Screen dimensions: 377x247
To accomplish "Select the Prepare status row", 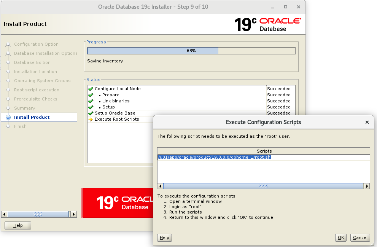I will click(x=191, y=95).
